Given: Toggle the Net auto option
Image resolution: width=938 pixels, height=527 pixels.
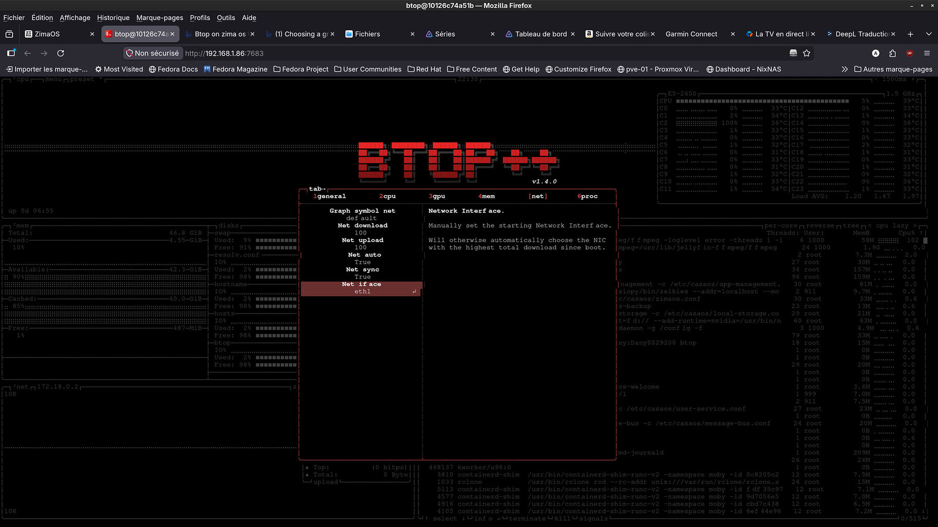Looking at the screenshot, I should 363,258.
